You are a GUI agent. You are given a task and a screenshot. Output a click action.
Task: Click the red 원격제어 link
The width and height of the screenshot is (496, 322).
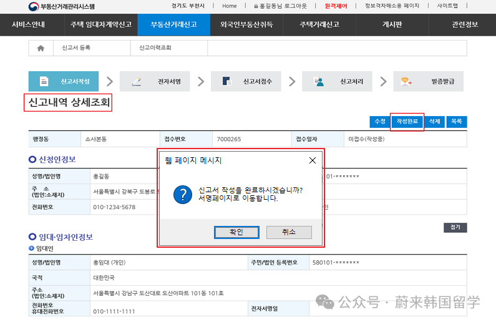pos(336,6)
